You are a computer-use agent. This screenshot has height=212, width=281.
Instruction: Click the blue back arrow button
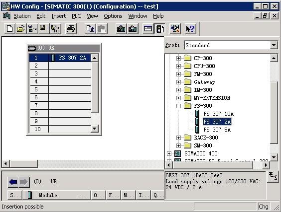click(13, 182)
